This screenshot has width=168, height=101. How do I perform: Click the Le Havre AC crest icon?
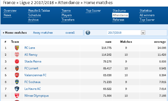coord(17,89)
